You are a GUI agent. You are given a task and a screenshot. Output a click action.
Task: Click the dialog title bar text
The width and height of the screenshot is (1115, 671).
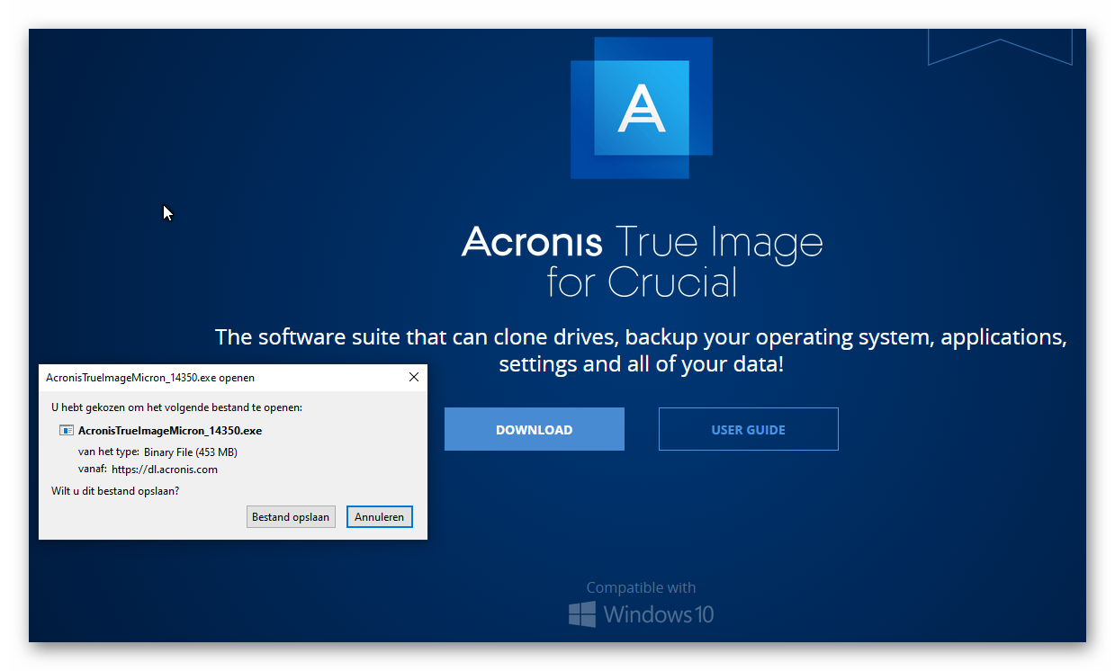click(x=150, y=378)
